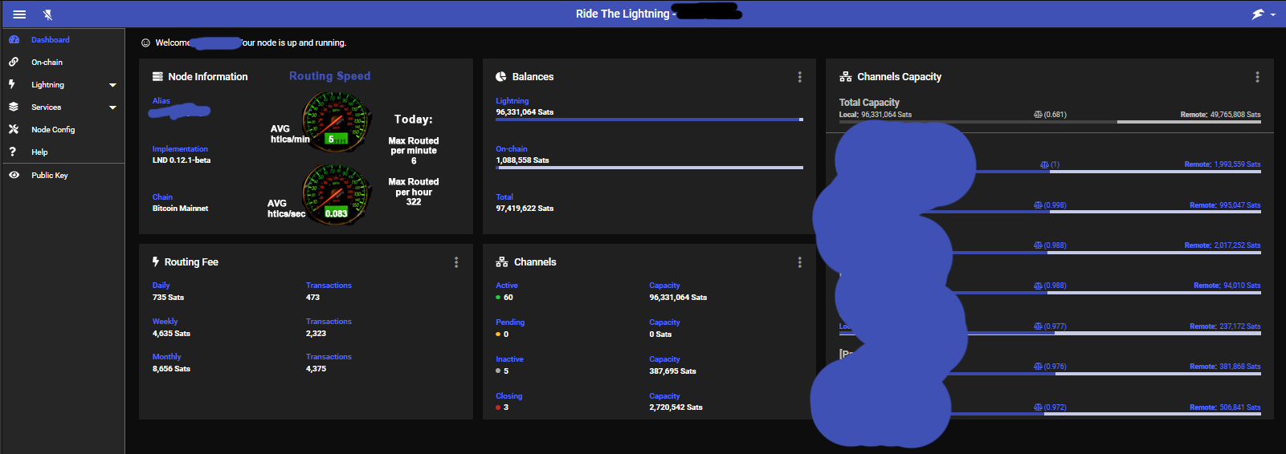Click the On-chain link icon
The width and height of the screenshot is (1286, 454).
(14, 62)
